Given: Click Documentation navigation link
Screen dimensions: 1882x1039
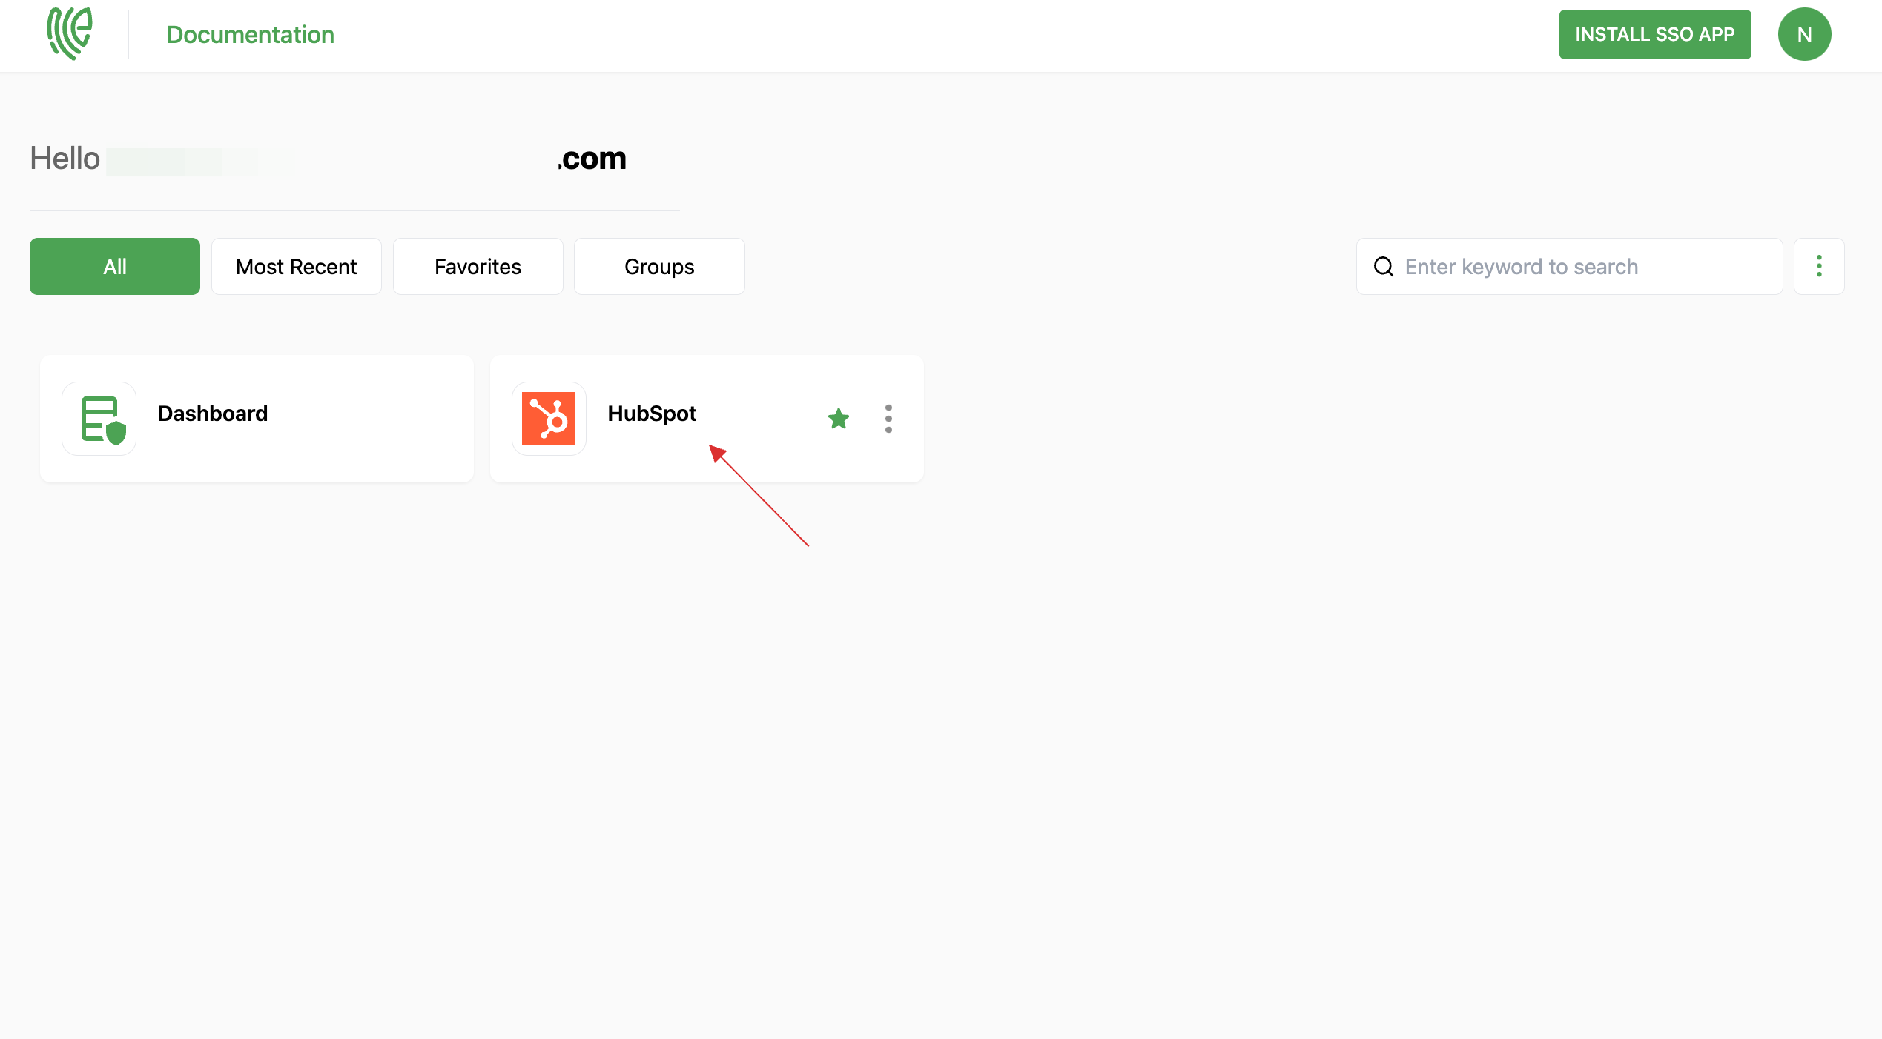Looking at the screenshot, I should 251,33.
